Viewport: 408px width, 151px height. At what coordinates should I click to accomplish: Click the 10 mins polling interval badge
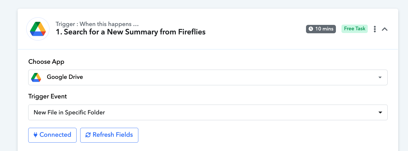point(321,29)
